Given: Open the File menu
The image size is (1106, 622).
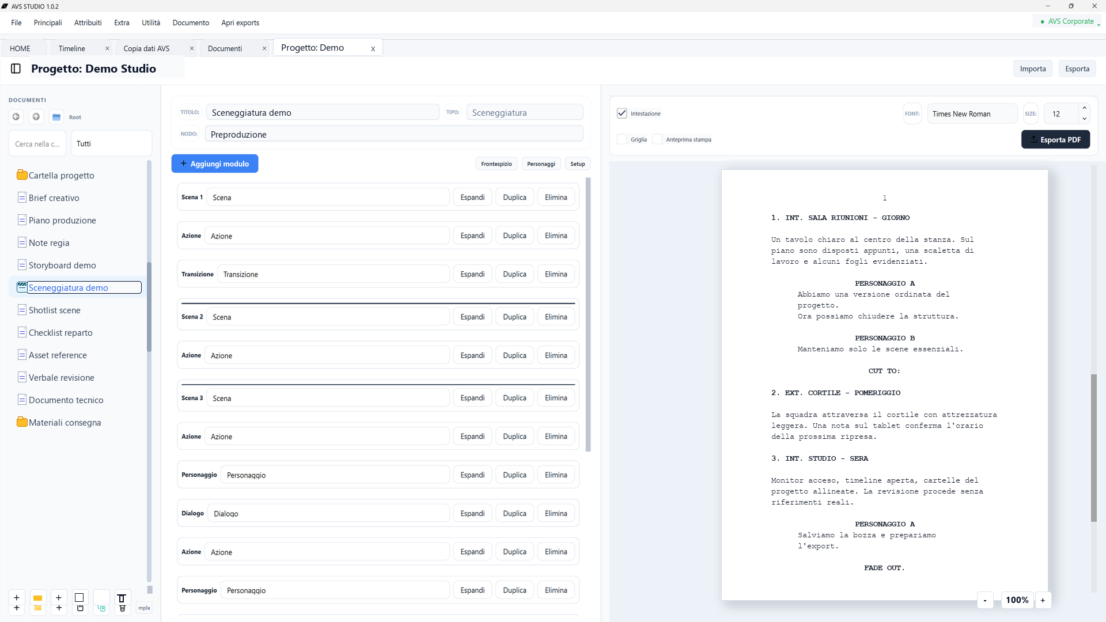Looking at the screenshot, I should coord(16,22).
